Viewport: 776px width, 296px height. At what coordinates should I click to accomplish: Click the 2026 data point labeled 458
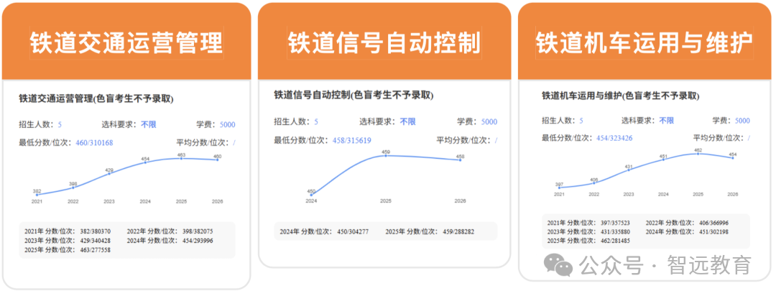(461, 160)
